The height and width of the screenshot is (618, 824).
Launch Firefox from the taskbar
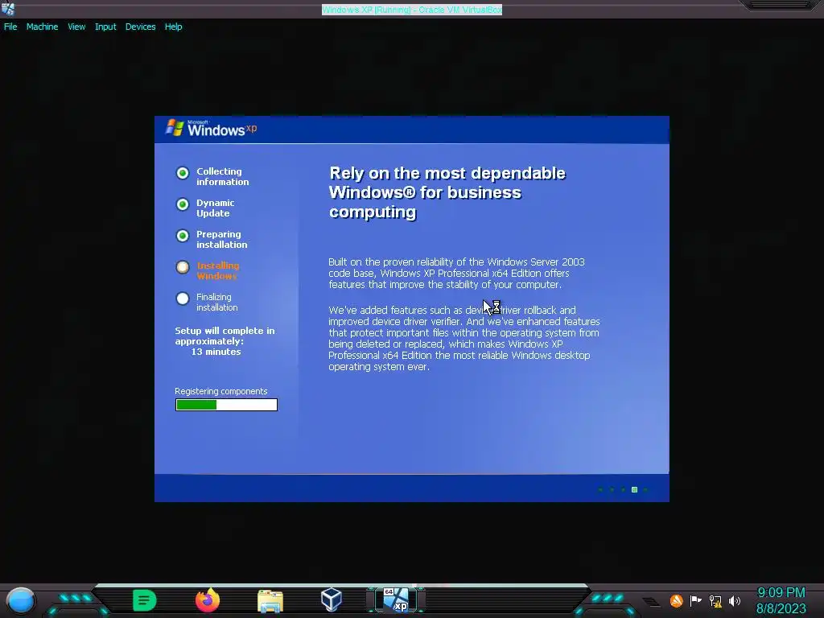point(208,600)
